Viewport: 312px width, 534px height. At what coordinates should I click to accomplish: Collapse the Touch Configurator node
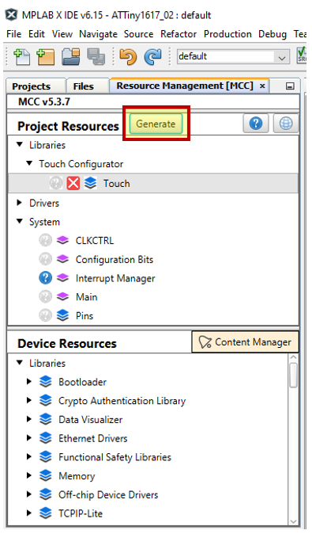(30, 163)
